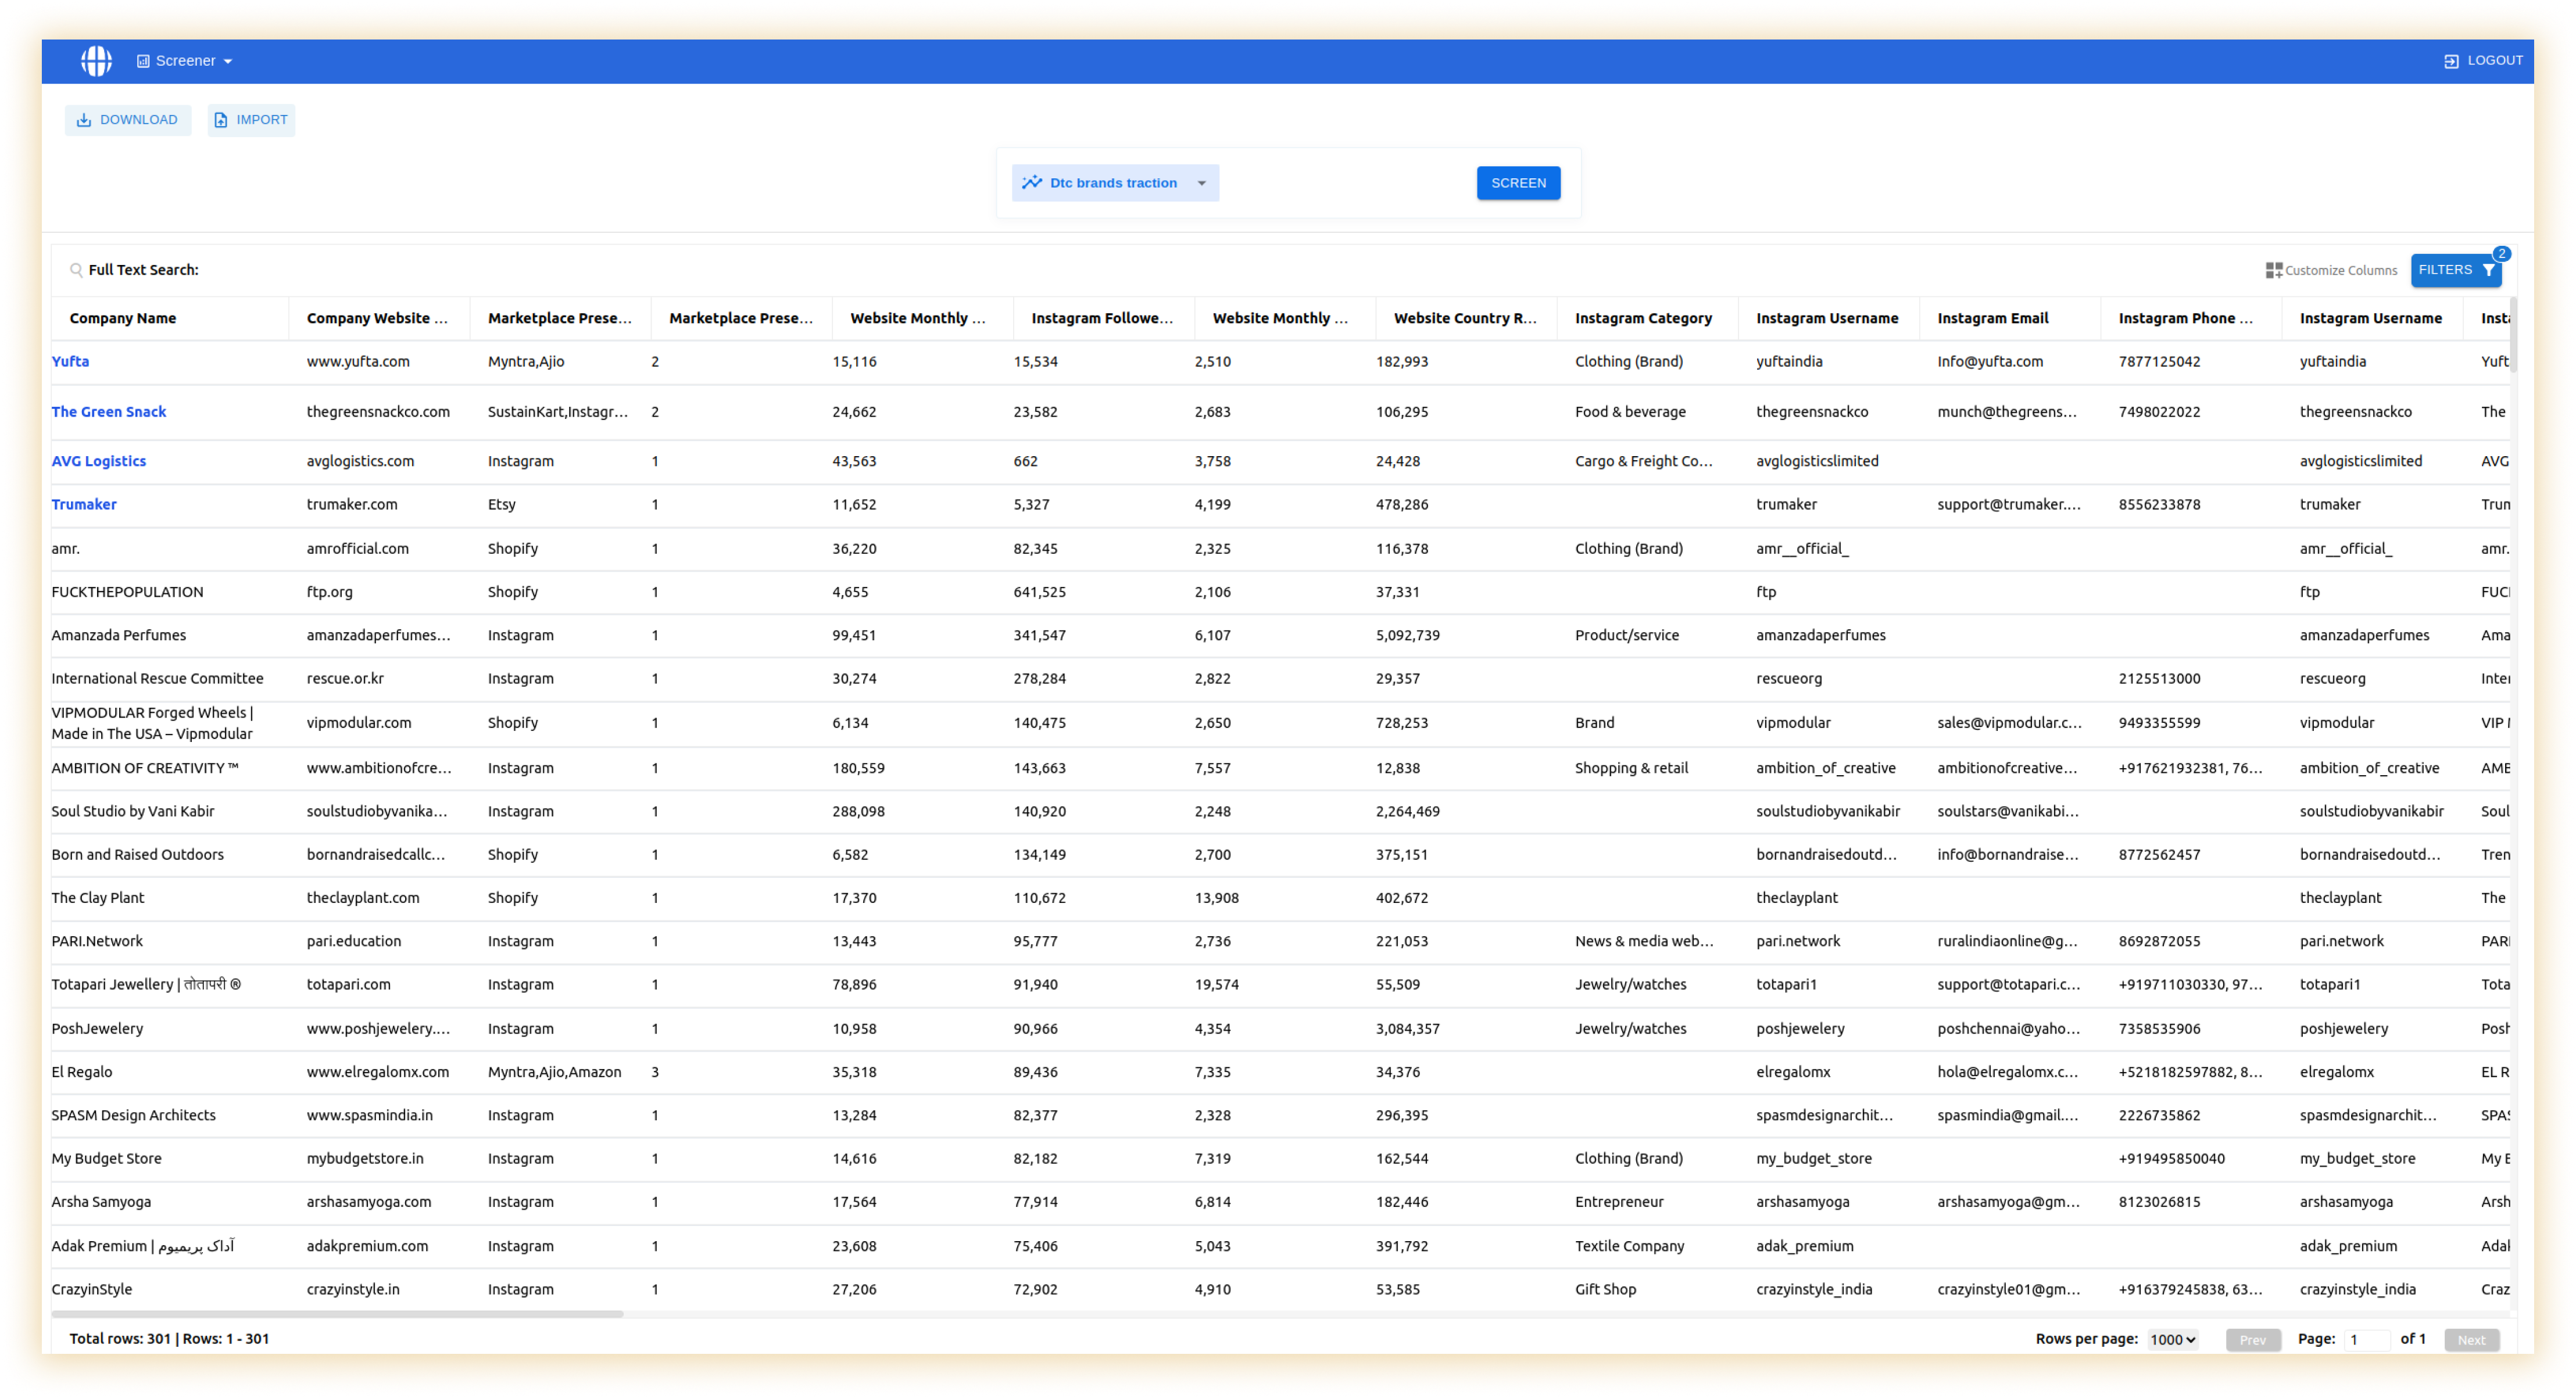Click the Customize Columns grid icon
Image resolution: width=2576 pixels, height=1398 pixels.
coord(2273,271)
